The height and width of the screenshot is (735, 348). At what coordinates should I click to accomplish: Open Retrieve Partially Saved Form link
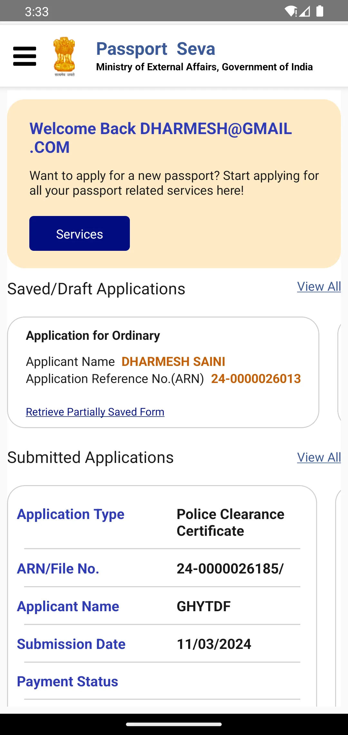pyautogui.click(x=95, y=412)
